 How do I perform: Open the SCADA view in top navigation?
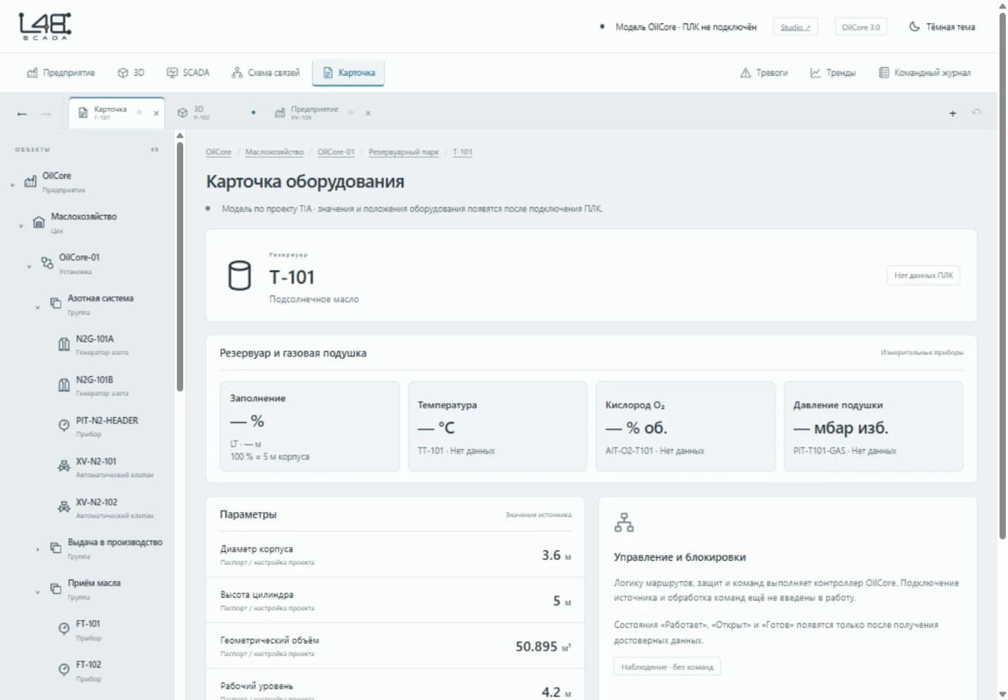[x=188, y=73]
